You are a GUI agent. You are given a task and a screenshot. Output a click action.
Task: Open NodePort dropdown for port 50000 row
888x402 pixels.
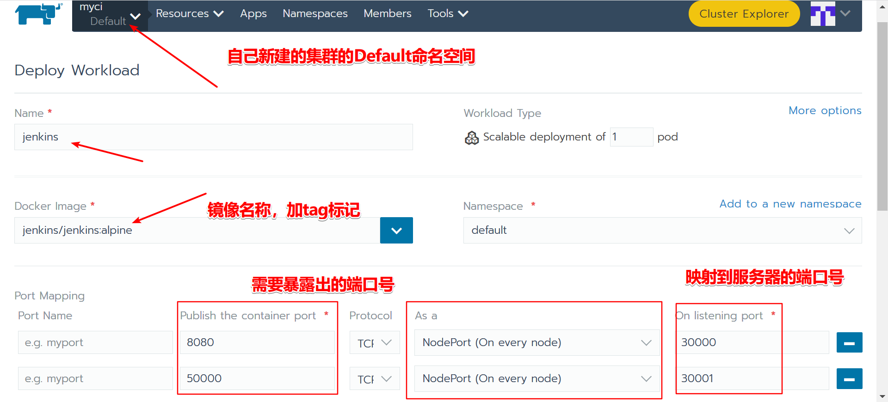pyautogui.click(x=537, y=378)
